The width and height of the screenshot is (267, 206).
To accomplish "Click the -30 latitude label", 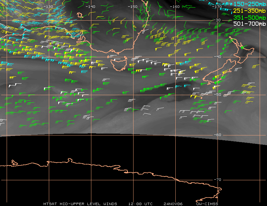I will 217,20.
